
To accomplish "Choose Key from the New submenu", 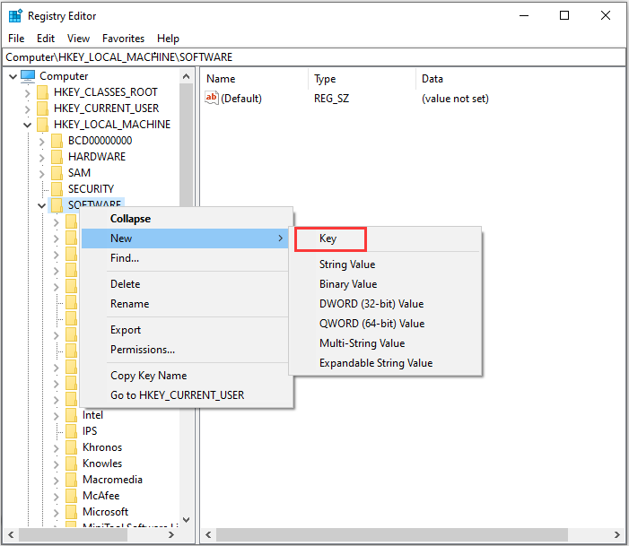I will (x=328, y=239).
